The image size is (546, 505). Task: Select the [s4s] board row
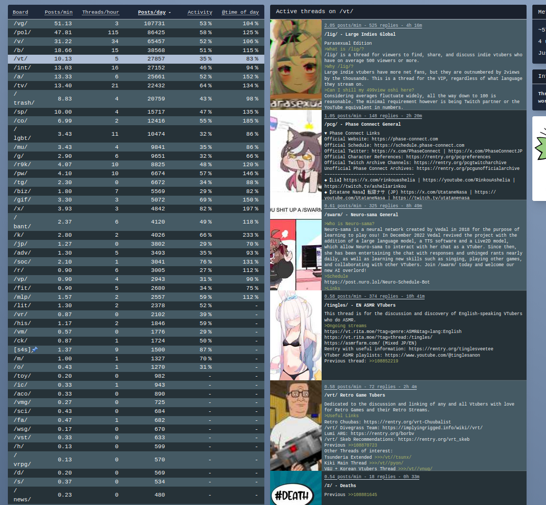(x=136, y=350)
